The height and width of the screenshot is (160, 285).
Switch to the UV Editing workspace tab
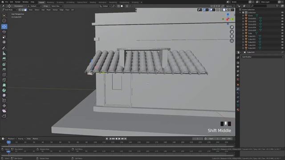pos(70,2)
